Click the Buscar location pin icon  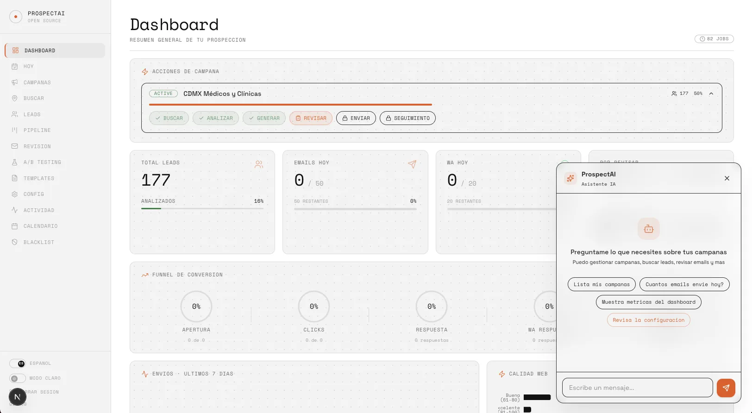15,98
